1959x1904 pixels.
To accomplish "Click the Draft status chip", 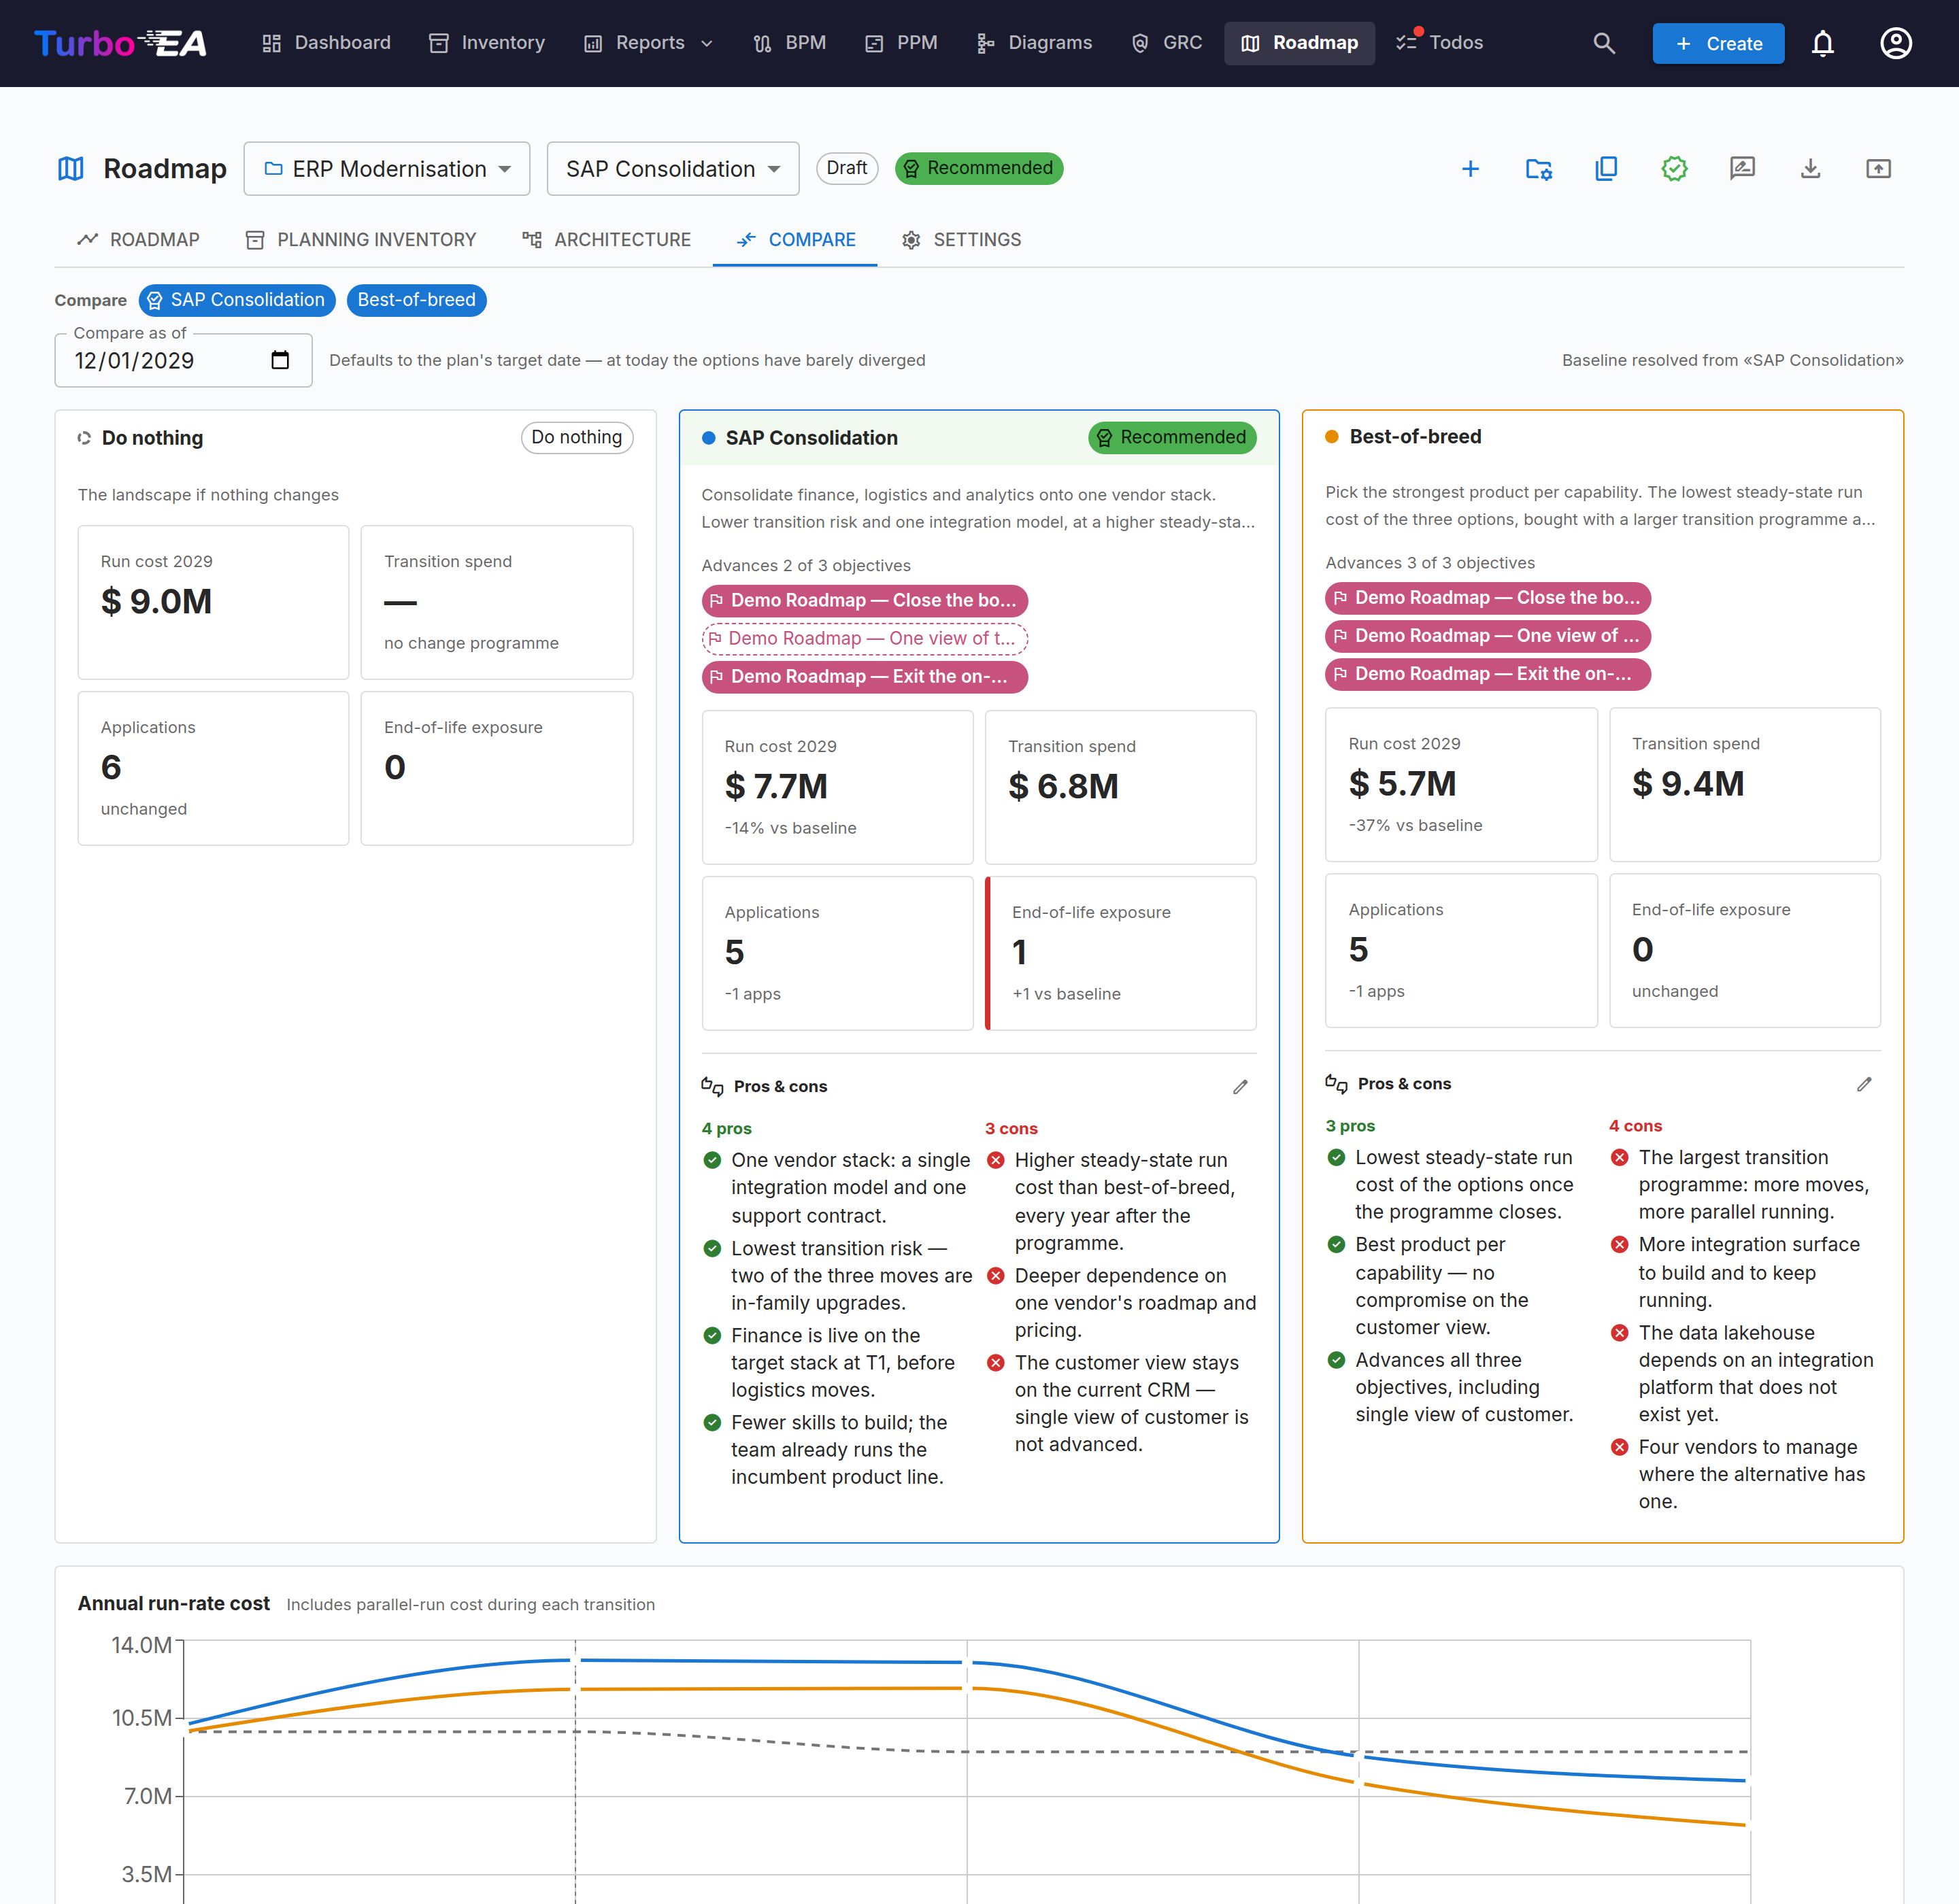I will [x=846, y=168].
